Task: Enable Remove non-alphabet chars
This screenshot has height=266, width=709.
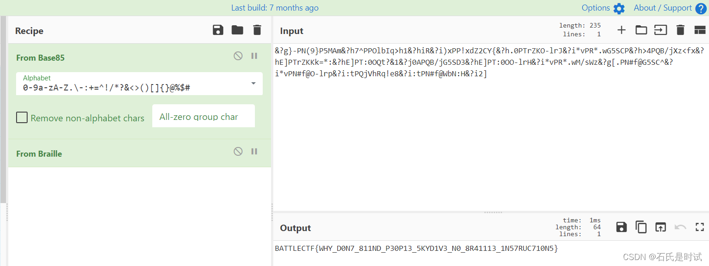Action: point(22,118)
